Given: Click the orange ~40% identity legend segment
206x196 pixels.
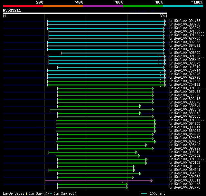Looking at the screenshot, I should [63, 6].
